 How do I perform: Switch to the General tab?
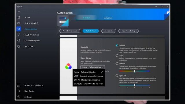(x=86, y=18)
